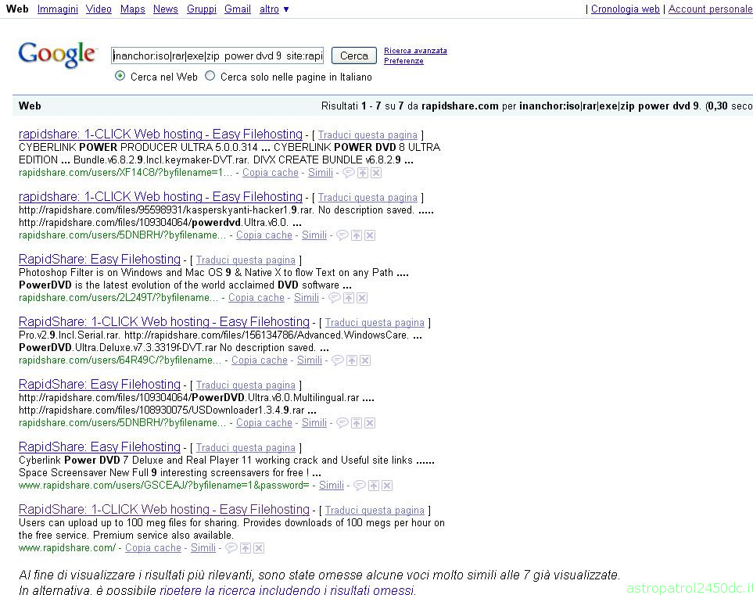This screenshot has width=753, height=595.
Task: Open the Immagini tab in the top bar
Action: click(58, 9)
